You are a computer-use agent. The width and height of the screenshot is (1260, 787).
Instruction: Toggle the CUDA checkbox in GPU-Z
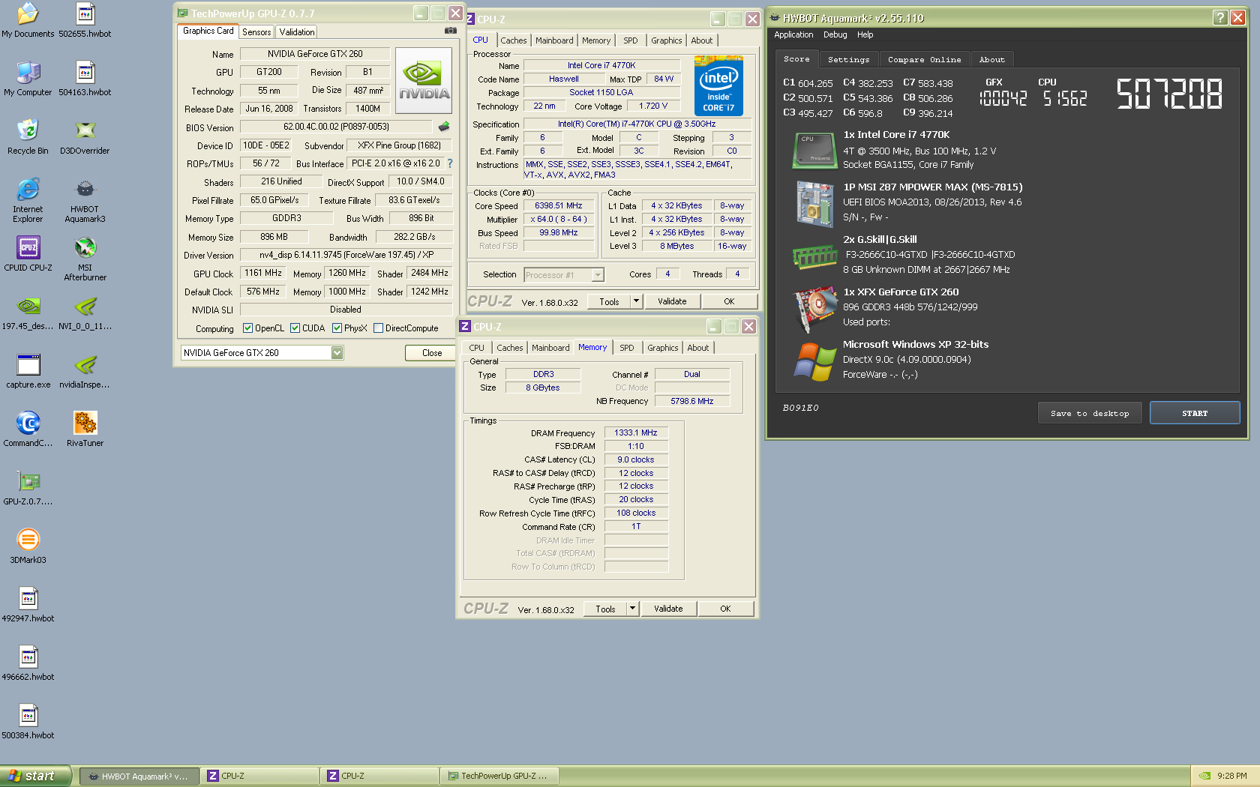tap(295, 328)
